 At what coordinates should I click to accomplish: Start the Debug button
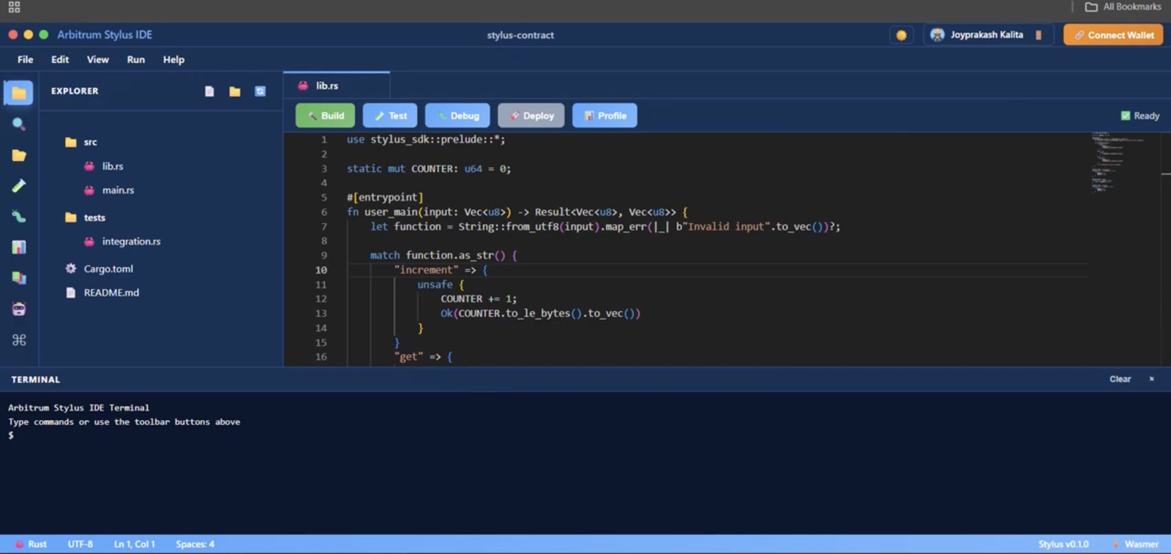click(x=457, y=116)
